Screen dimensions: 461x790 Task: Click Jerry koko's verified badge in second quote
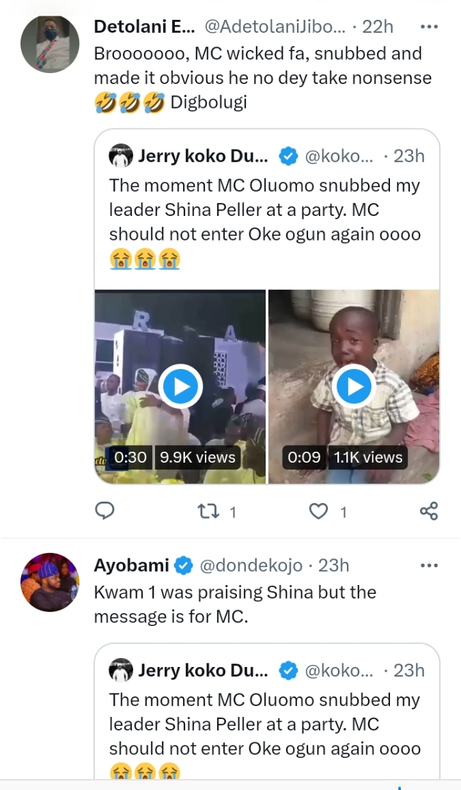[x=288, y=670]
